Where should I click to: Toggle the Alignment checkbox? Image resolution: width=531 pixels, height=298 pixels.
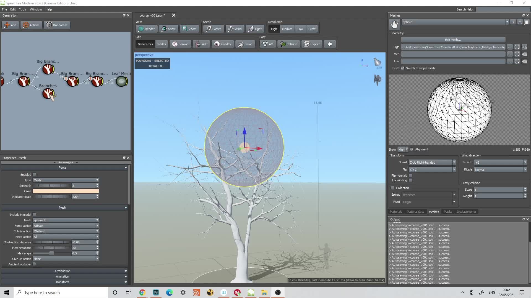412,149
